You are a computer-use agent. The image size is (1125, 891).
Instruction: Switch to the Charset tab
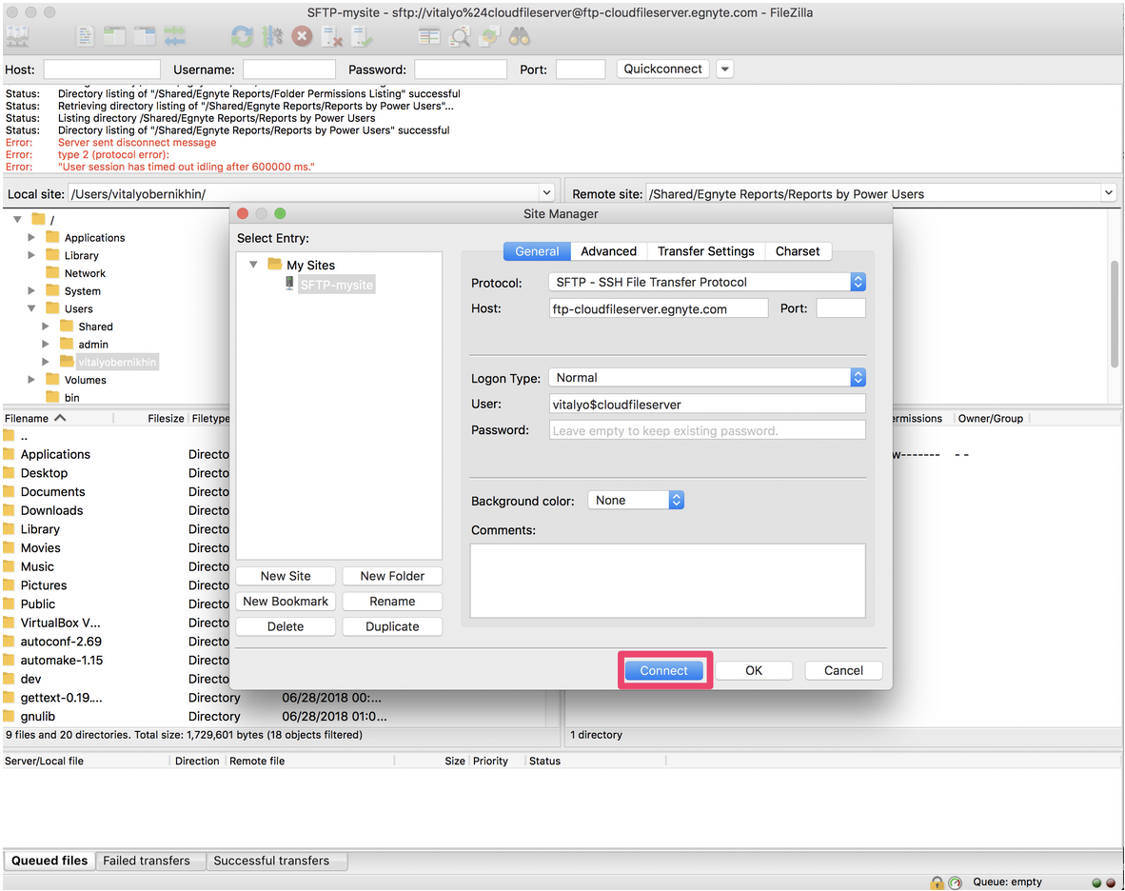point(798,251)
